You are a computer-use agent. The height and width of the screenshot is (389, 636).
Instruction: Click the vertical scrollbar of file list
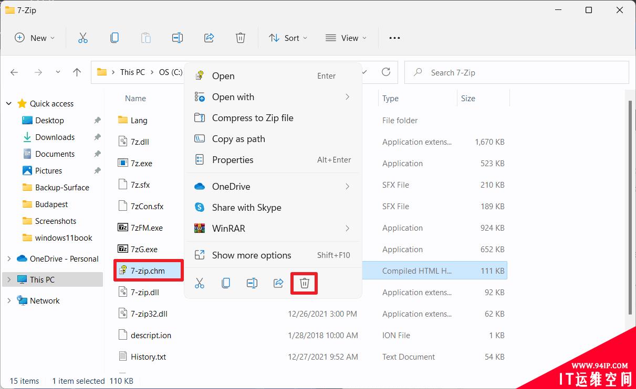click(x=630, y=208)
